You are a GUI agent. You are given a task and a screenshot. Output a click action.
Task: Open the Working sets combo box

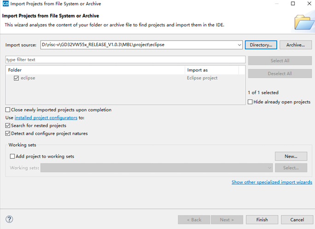pos(157,168)
